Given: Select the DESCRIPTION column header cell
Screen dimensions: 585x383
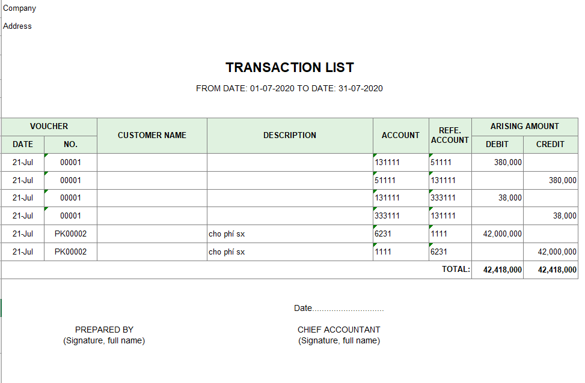Looking at the screenshot, I should pyautogui.click(x=290, y=136).
